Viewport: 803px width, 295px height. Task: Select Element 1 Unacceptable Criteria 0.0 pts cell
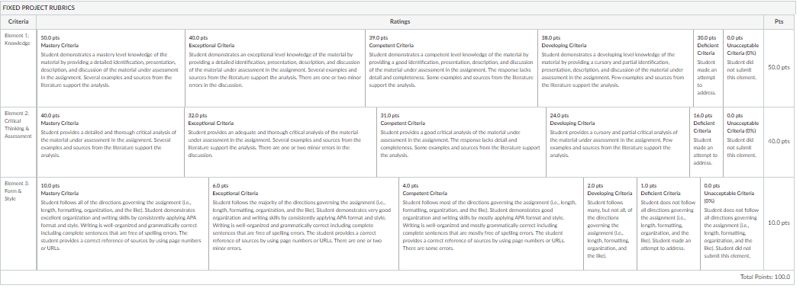point(743,68)
